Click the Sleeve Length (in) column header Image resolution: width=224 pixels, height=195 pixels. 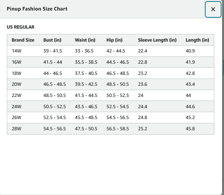pos(157,40)
